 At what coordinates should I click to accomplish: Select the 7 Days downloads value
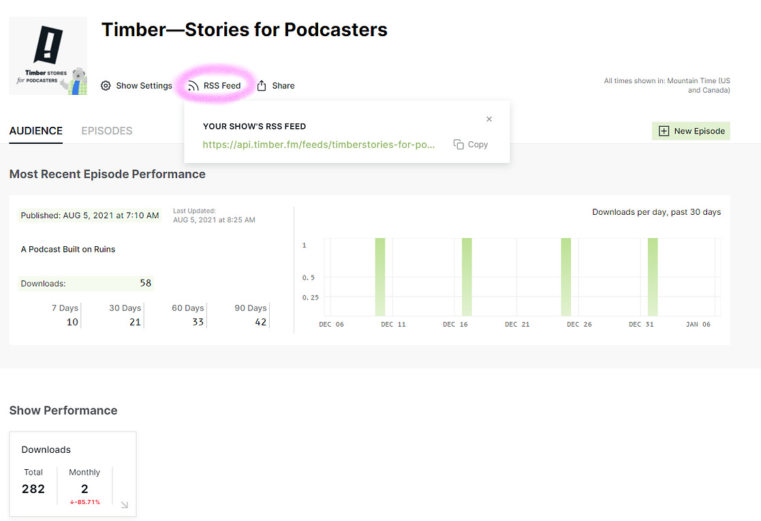(72, 323)
